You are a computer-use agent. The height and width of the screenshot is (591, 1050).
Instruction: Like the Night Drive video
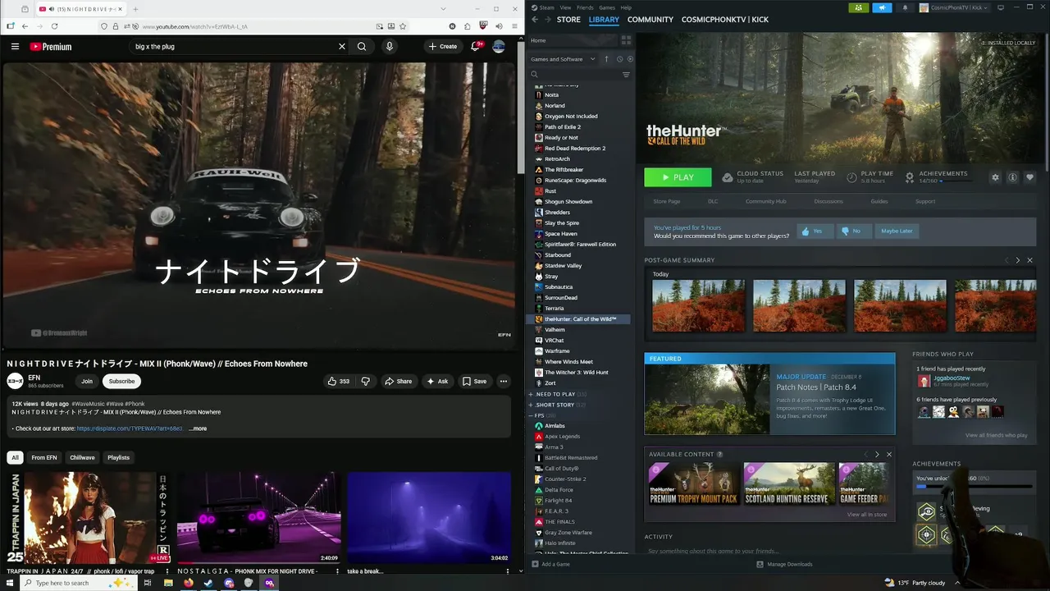(x=339, y=381)
